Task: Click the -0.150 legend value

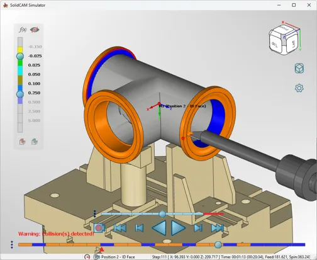Action: (35, 47)
